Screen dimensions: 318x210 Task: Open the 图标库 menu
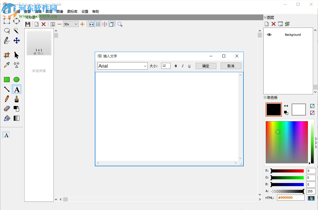coord(72,11)
